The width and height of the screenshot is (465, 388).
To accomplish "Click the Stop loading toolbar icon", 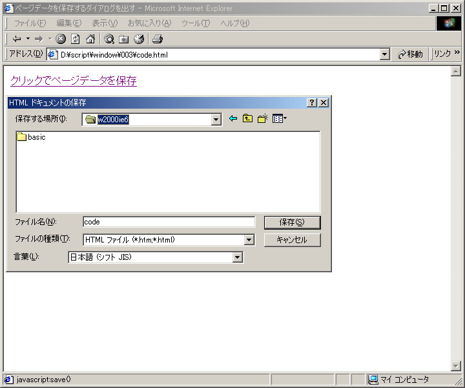I will click(x=61, y=39).
